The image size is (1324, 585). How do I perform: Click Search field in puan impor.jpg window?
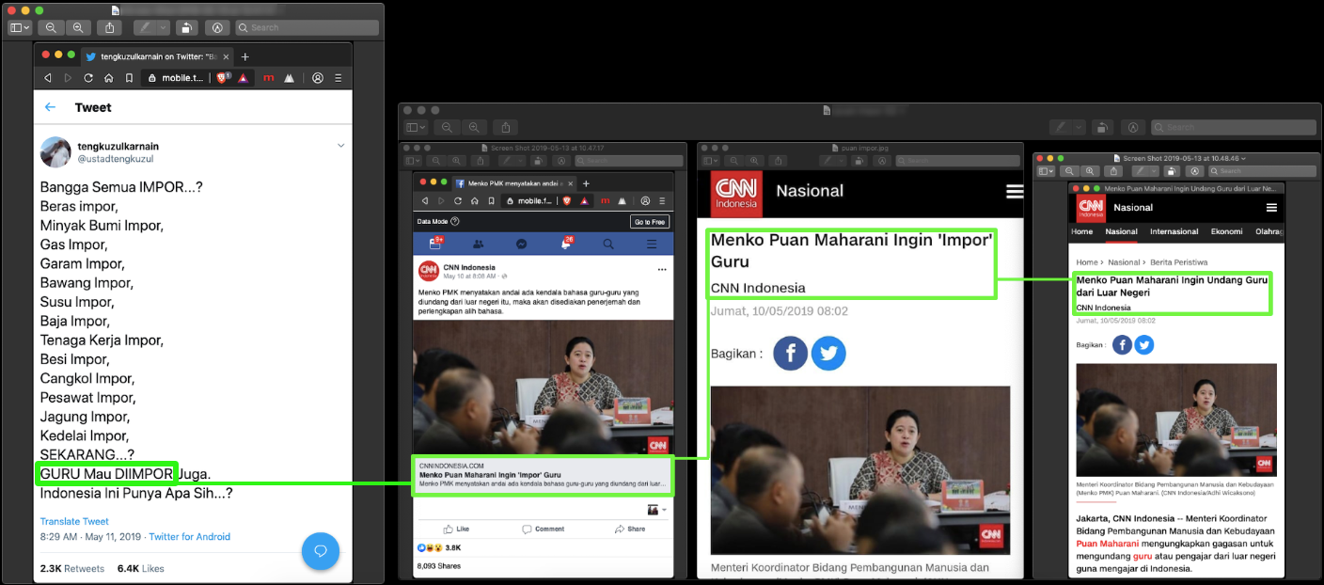[958, 161]
